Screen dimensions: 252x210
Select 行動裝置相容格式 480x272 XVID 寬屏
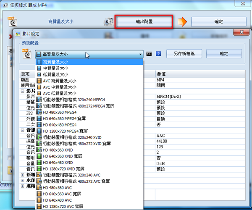pyautogui.click(x=89, y=144)
